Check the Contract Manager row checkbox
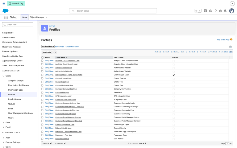The width and height of the screenshot is (237, 148). tap(42, 92)
